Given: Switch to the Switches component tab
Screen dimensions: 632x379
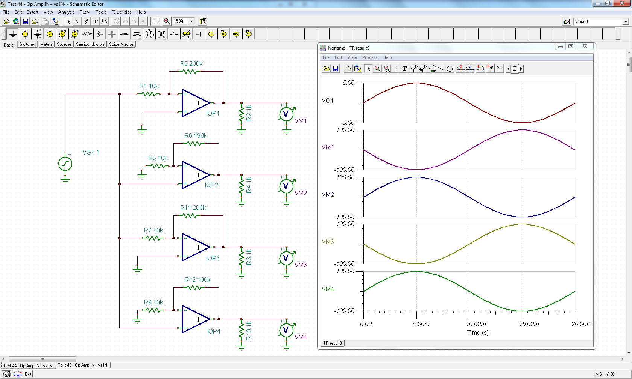Looking at the screenshot, I should tap(27, 44).
